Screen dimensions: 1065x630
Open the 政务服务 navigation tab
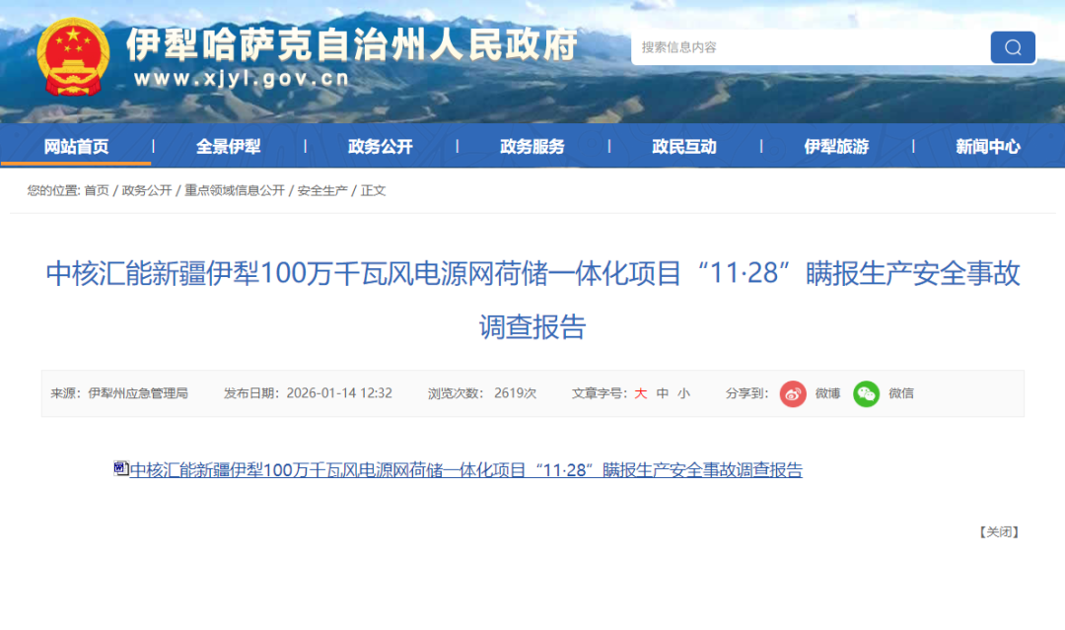(533, 146)
